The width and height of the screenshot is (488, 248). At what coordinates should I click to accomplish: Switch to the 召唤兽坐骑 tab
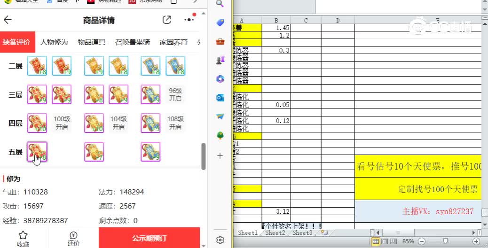[133, 42]
